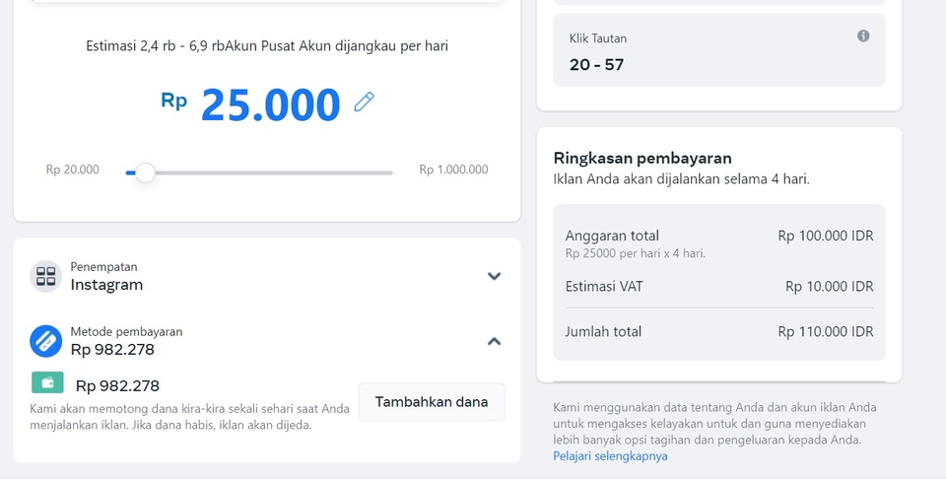Open the Pelajari selengkapnya link

point(610,456)
